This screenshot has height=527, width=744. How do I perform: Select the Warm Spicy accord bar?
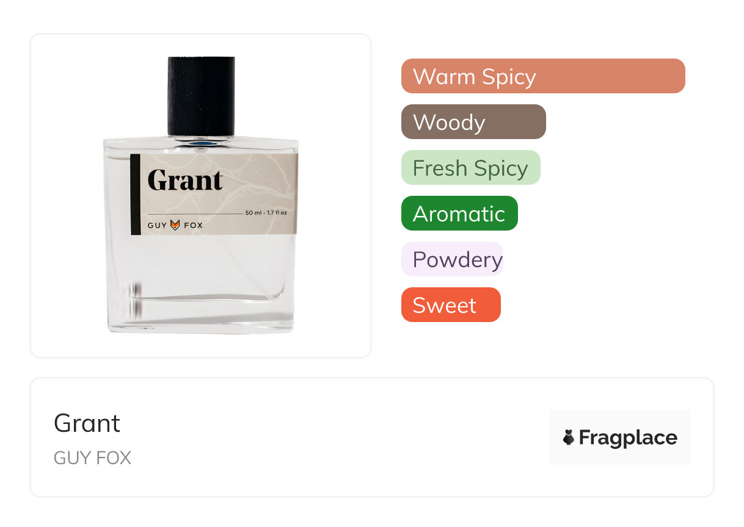click(543, 76)
